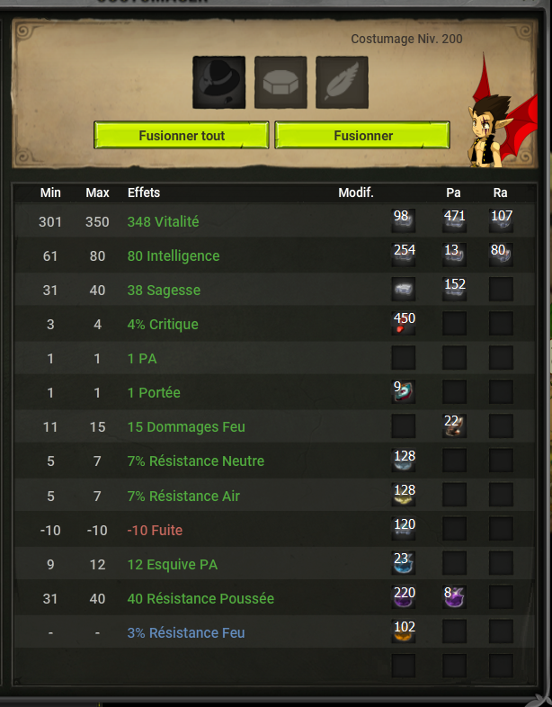The height and width of the screenshot is (707, 552).
Task: Click the Effets column header
Action: [x=144, y=192]
